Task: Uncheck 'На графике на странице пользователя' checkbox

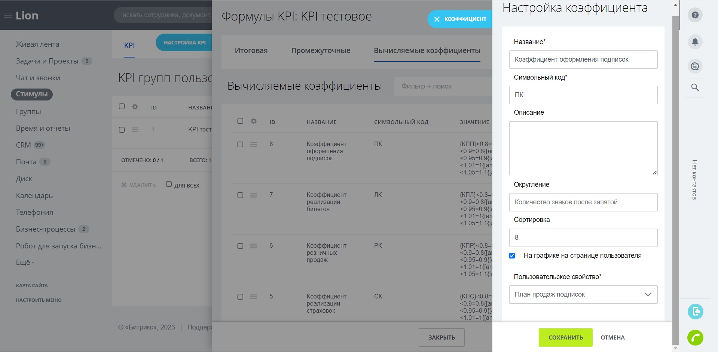Action: [x=512, y=256]
